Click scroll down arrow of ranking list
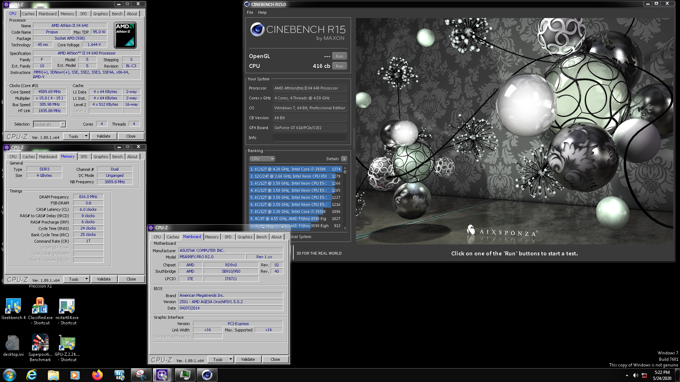Viewport: 680px width, 382px height. click(x=345, y=228)
